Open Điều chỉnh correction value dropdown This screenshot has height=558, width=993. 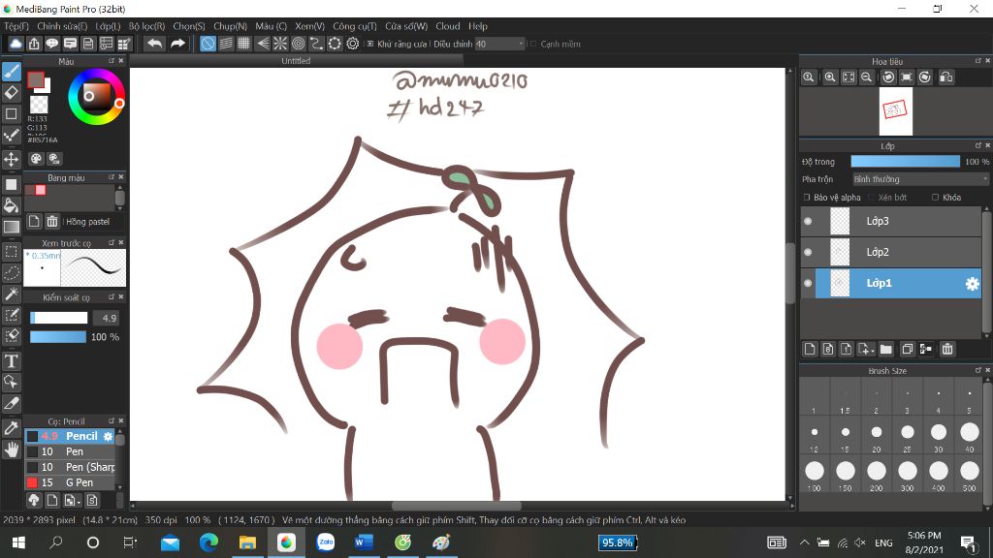tap(500, 44)
